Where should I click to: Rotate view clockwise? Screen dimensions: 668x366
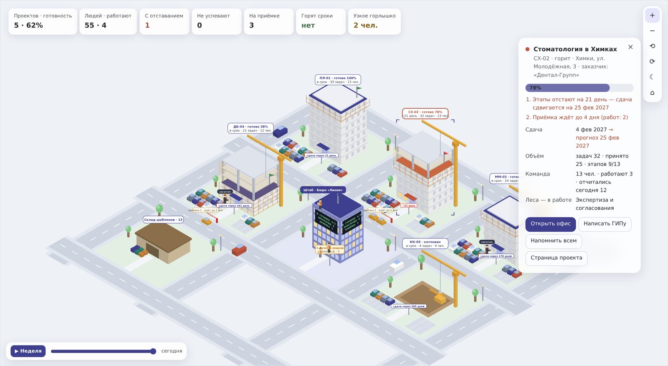652,61
